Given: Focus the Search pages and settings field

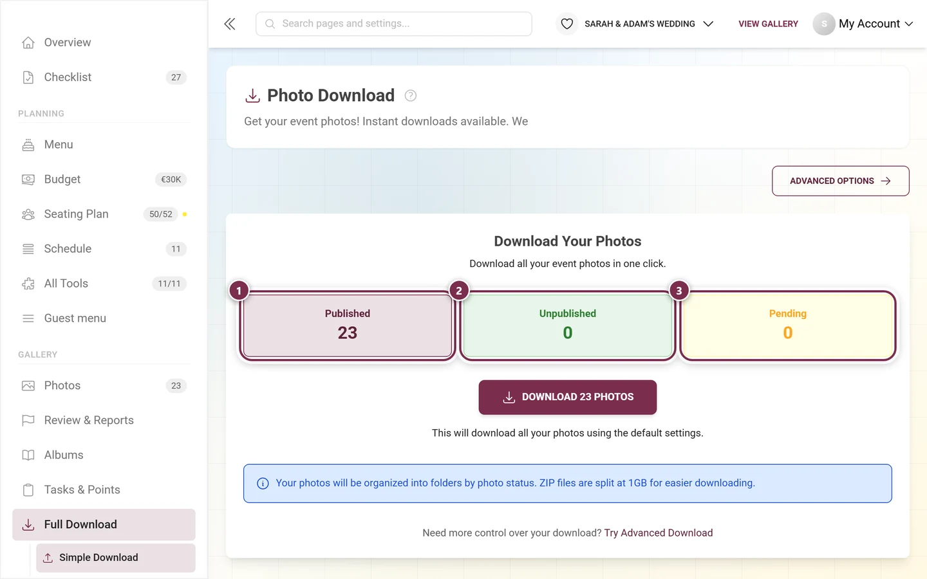Looking at the screenshot, I should tap(394, 24).
